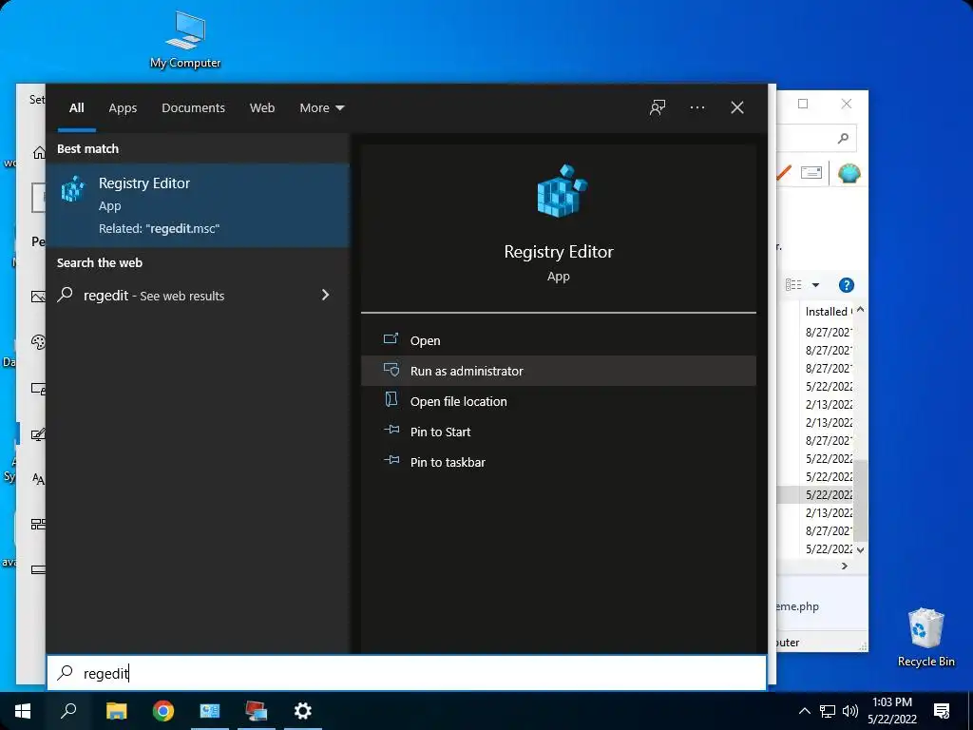Open the search options ellipsis menu
Screen dimensions: 973x730
pos(696,108)
